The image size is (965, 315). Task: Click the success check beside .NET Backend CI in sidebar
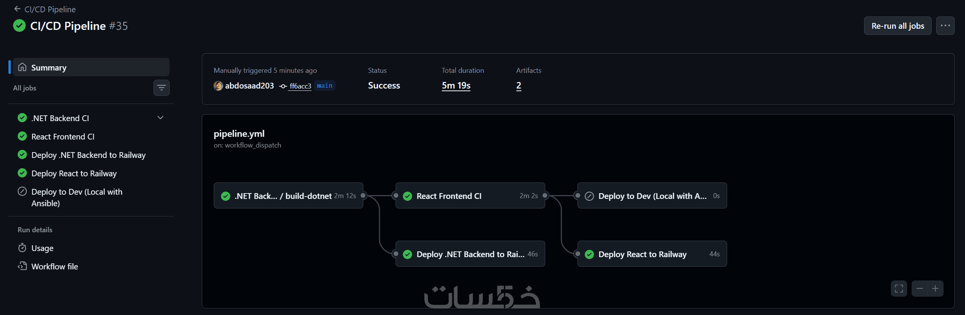[x=22, y=118]
